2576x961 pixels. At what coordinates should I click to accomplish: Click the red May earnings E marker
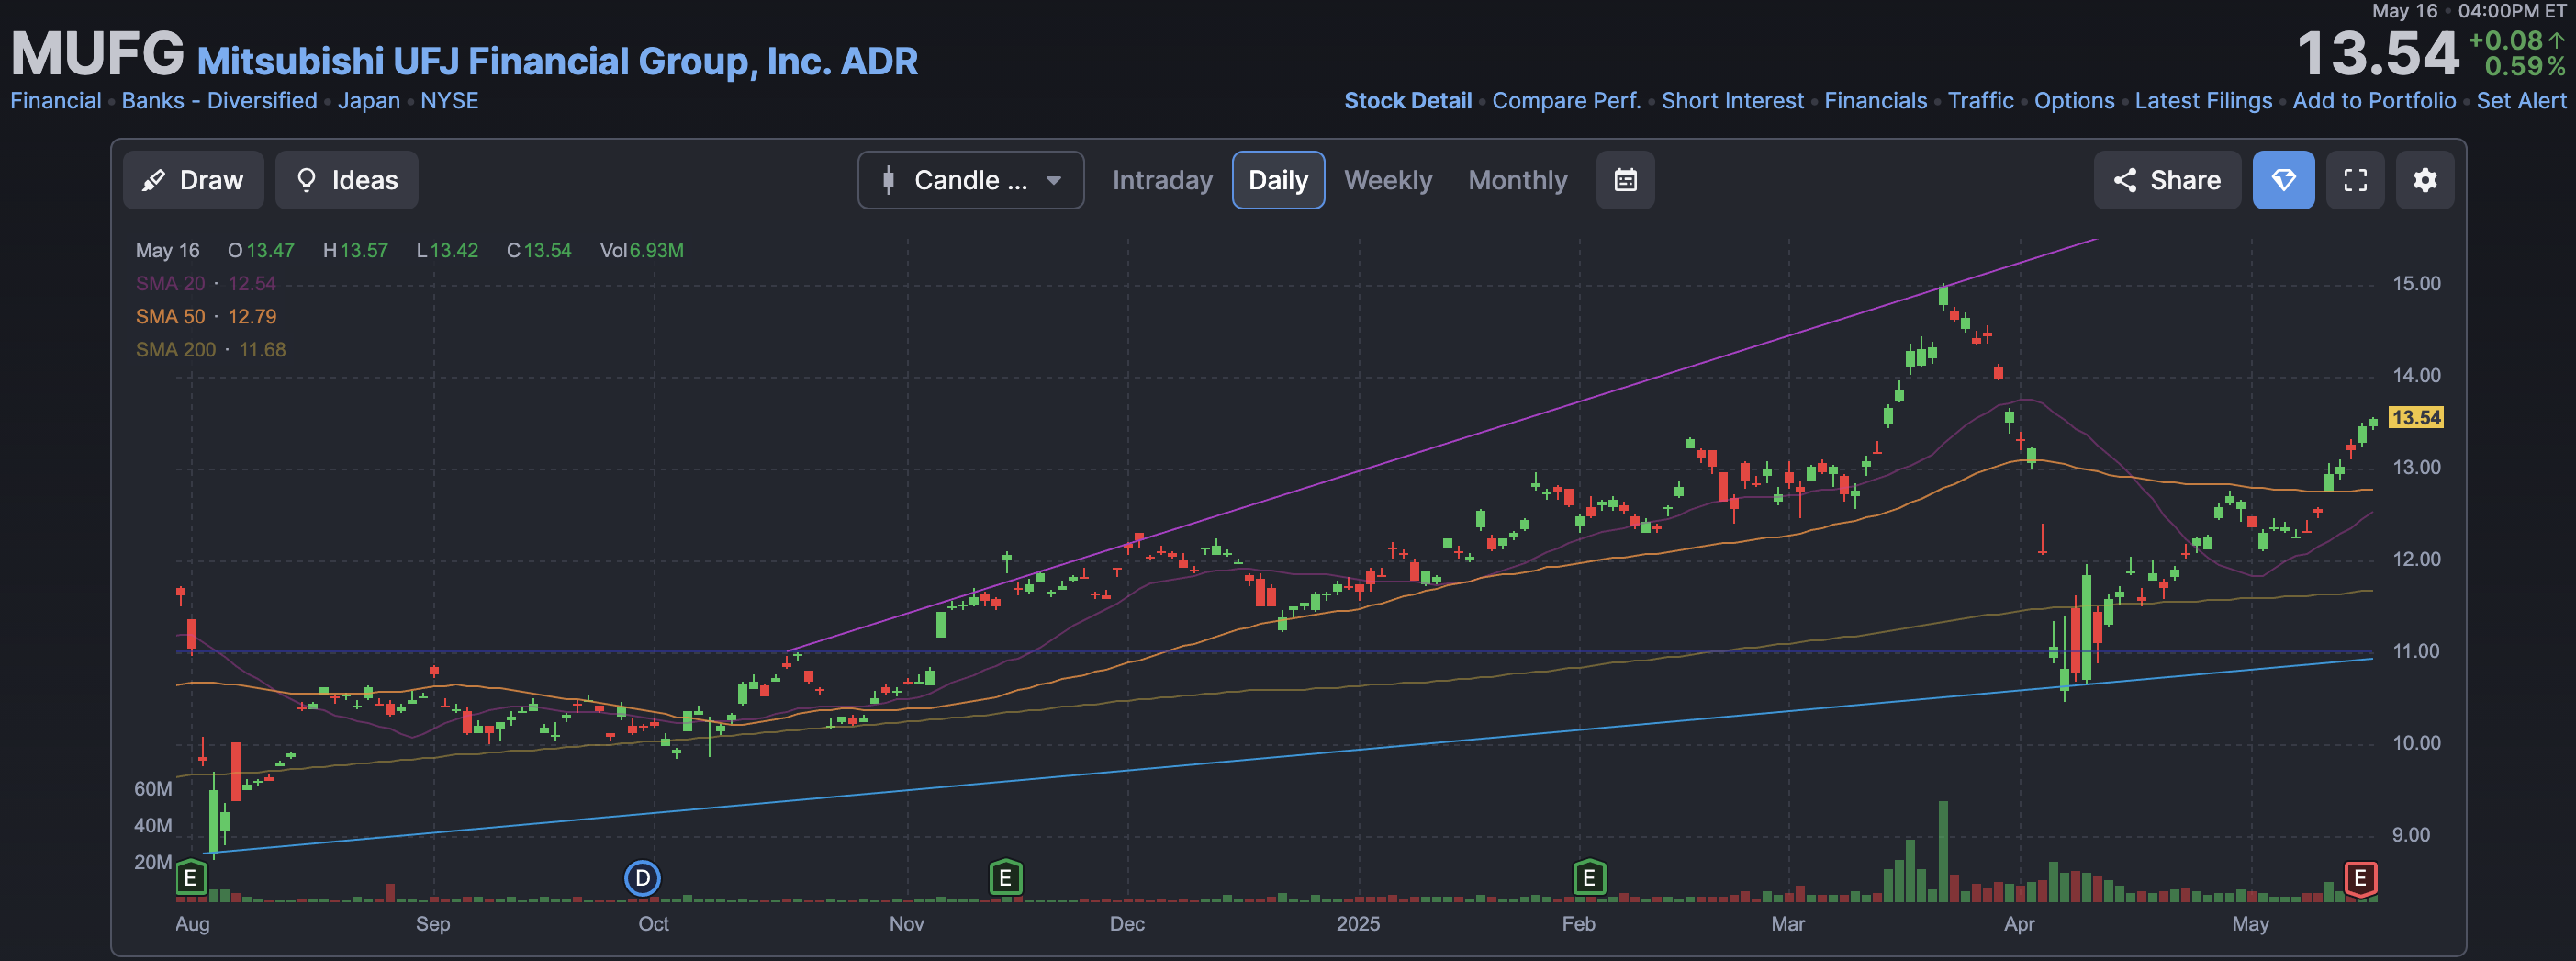point(2360,878)
